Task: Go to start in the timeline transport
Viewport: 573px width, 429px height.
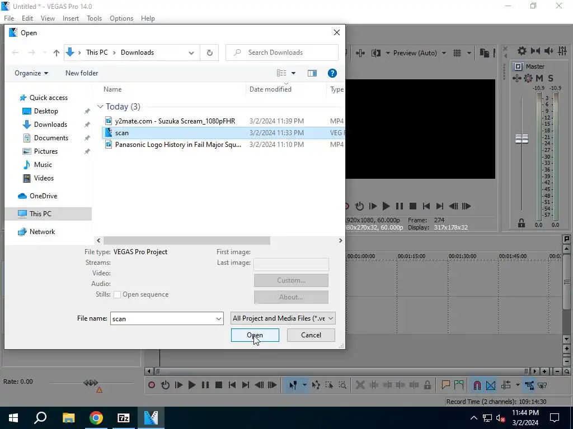Action: [x=232, y=385]
